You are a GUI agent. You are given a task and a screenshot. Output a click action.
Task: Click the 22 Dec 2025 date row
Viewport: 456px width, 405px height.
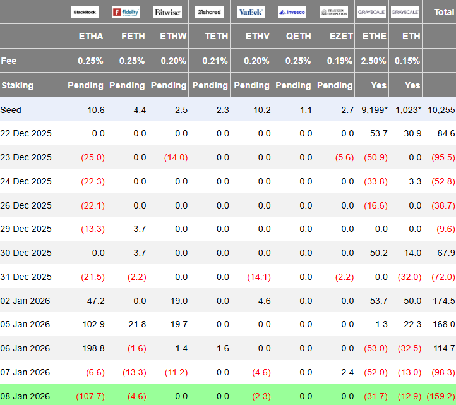(x=228, y=133)
